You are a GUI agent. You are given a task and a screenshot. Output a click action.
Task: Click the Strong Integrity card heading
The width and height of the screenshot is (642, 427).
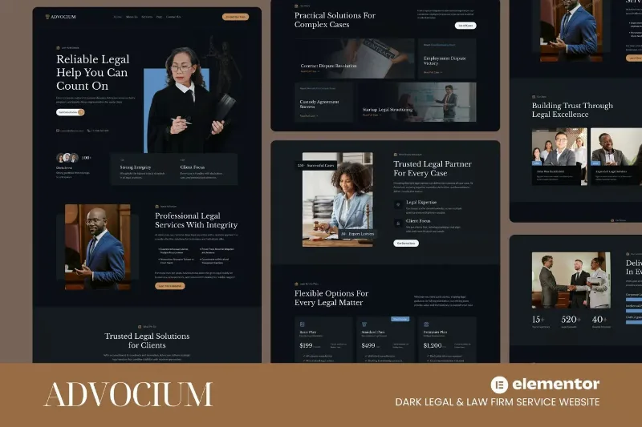pyautogui.click(x=136, y=167)
